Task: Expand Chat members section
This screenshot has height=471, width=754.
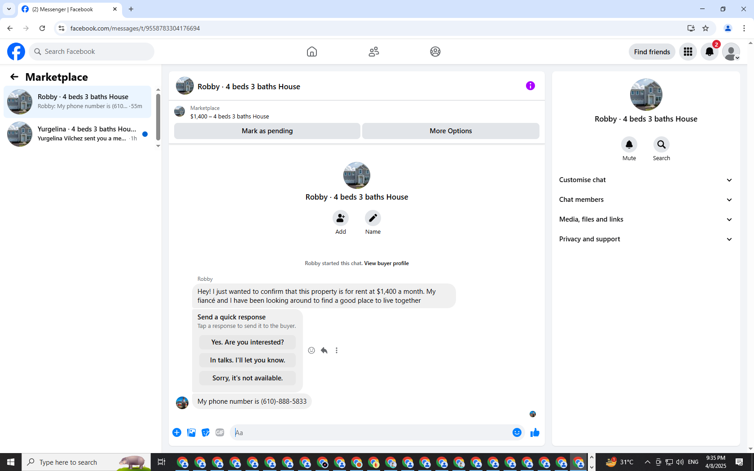Action: (646, 200)
